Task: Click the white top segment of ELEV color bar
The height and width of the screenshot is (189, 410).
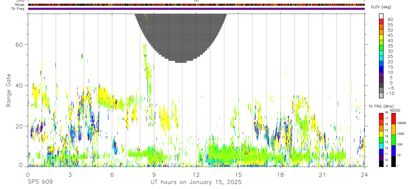Action: (381, 15)
